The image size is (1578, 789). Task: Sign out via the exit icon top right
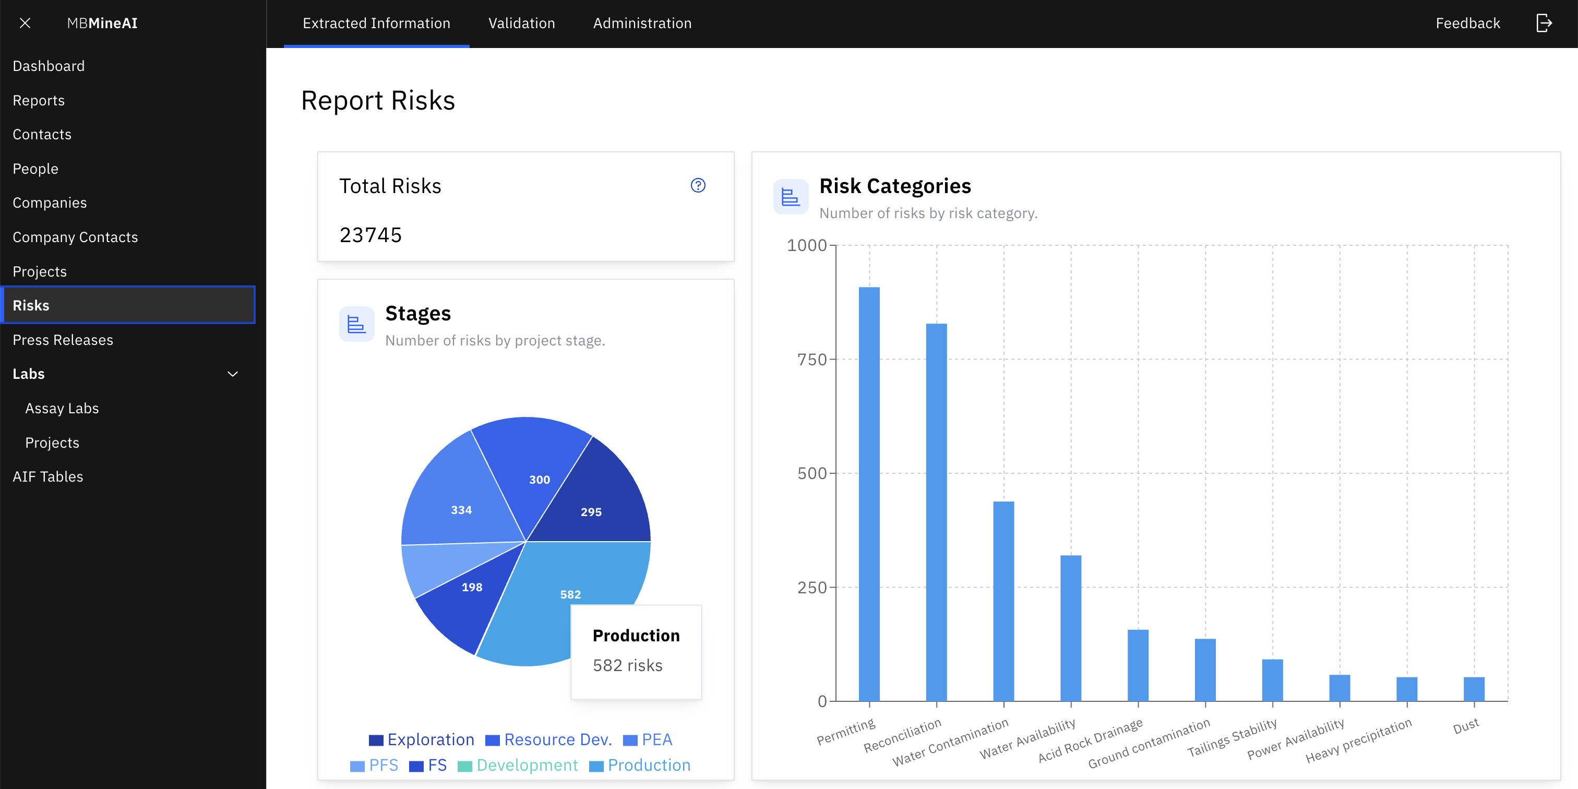[1544, 22]
